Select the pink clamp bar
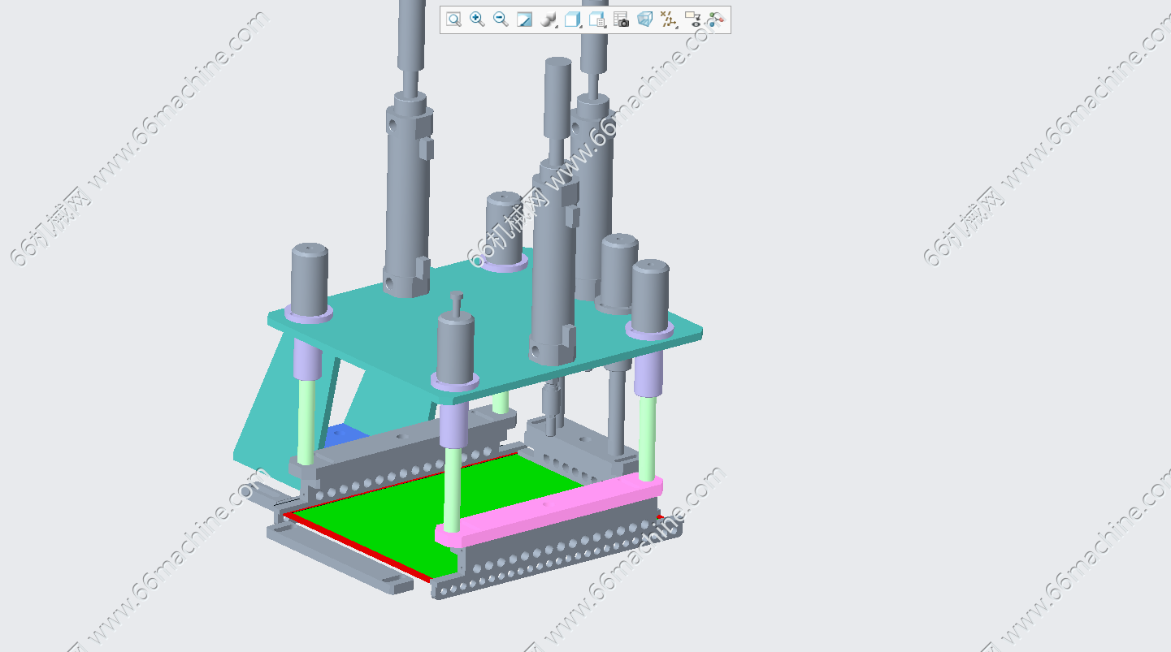The width and height of the screenshot is (1171, 652). point(553,509)
